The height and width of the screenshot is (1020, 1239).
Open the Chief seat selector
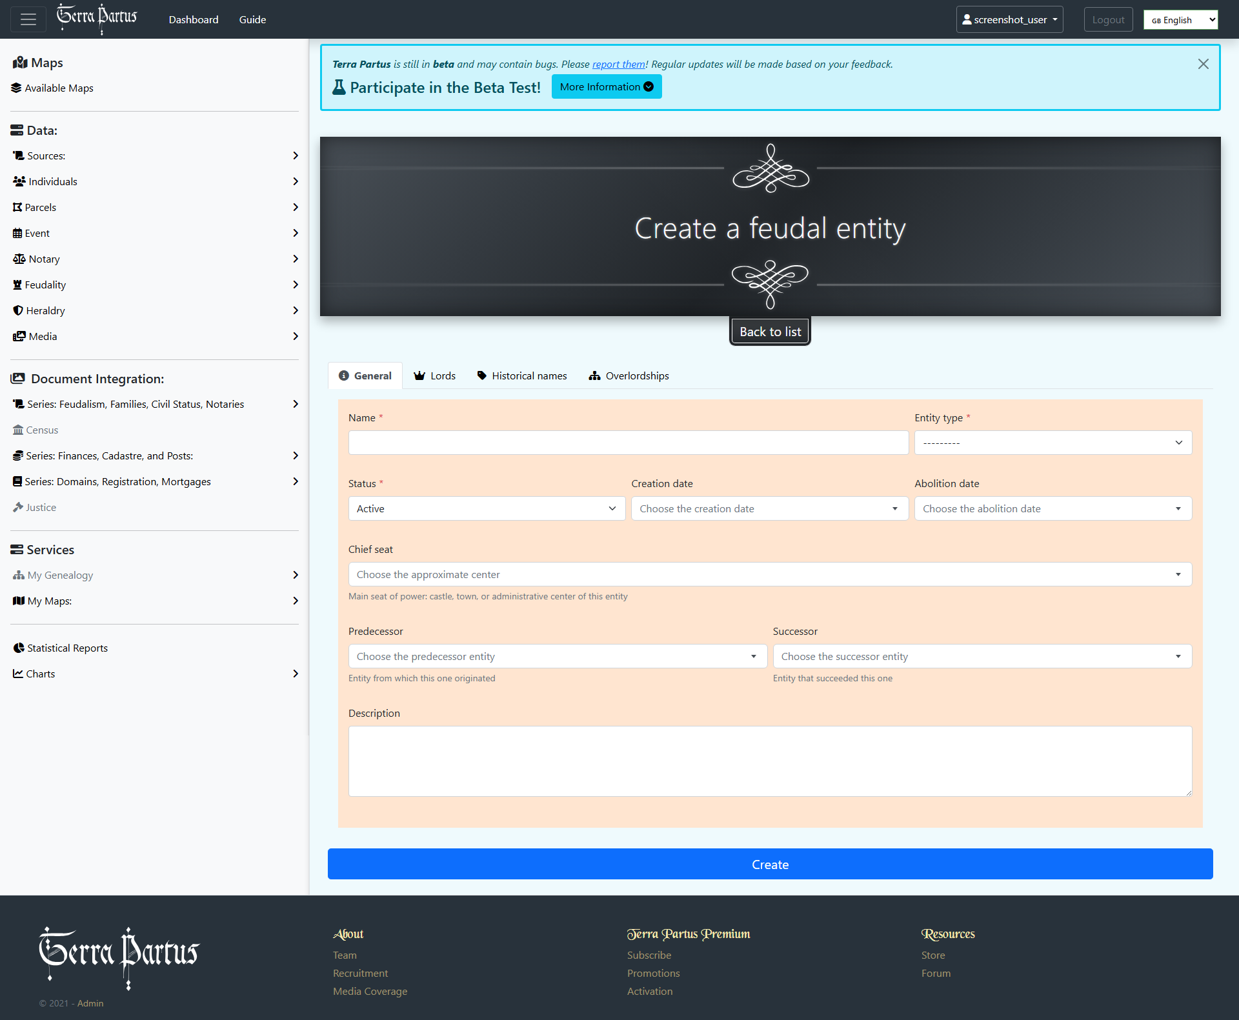(769, 574)
